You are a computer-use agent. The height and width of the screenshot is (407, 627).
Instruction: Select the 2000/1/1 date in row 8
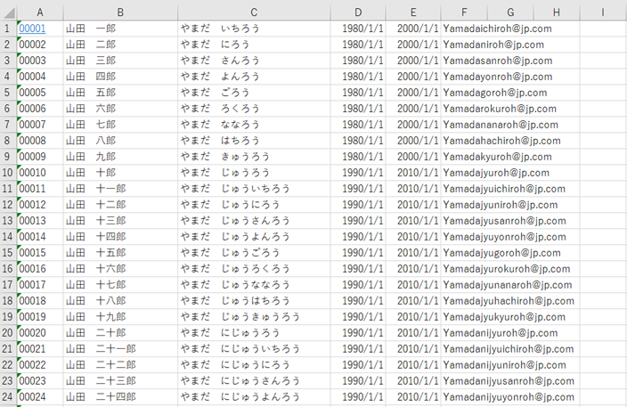click(x=413, y=141)
